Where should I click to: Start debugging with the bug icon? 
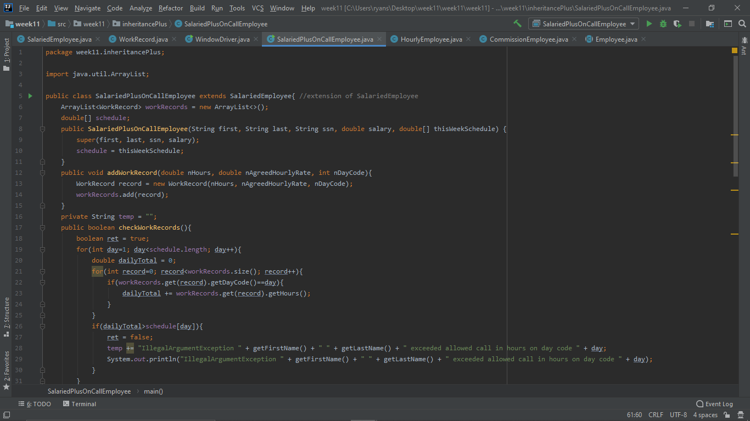[x=662, y=24]
